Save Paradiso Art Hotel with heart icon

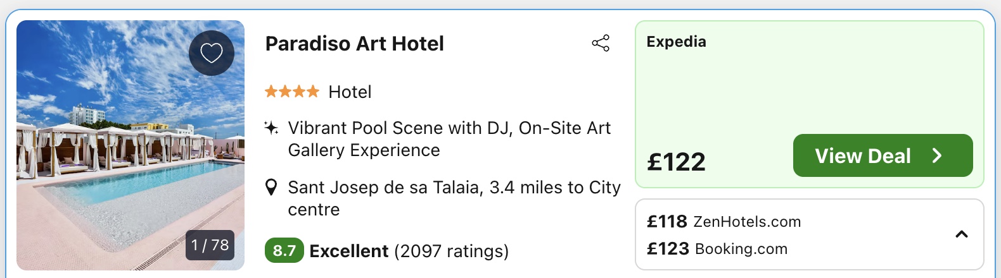pyautogui.click(x=212, y=53)
